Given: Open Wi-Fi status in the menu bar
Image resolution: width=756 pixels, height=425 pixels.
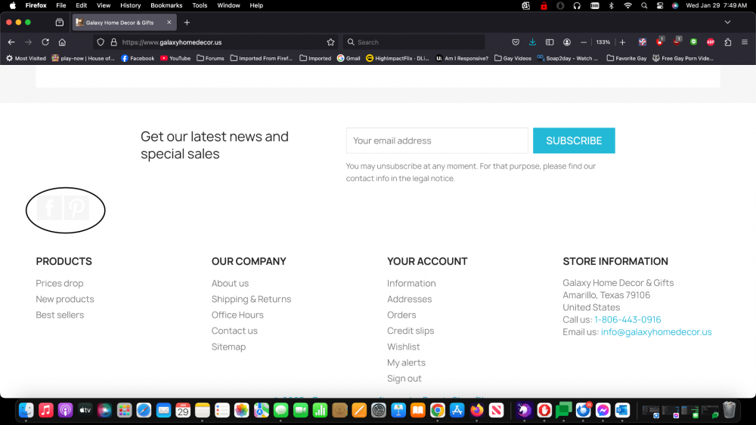Looking at the screenshot, I should (x=627, y=5).
